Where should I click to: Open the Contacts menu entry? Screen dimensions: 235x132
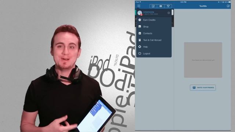tap(154, 33)
